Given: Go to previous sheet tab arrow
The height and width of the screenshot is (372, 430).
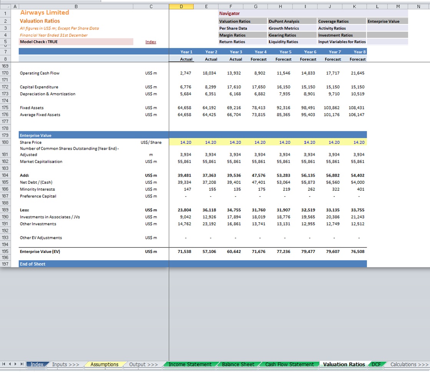Looking at the screenshot, I should click(x=10, y=364).
